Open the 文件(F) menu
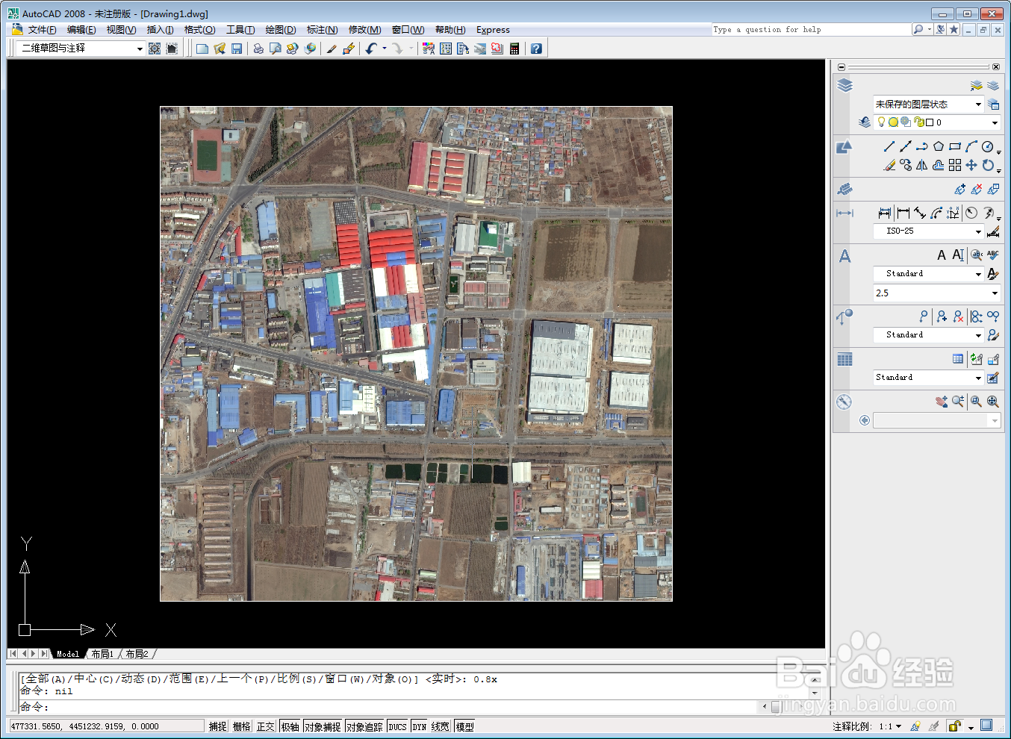This screenshot has width=1011, height=739. [42, 30]
